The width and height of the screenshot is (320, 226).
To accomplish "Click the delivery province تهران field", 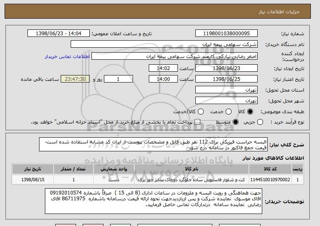I will click(x=226, y=90).
